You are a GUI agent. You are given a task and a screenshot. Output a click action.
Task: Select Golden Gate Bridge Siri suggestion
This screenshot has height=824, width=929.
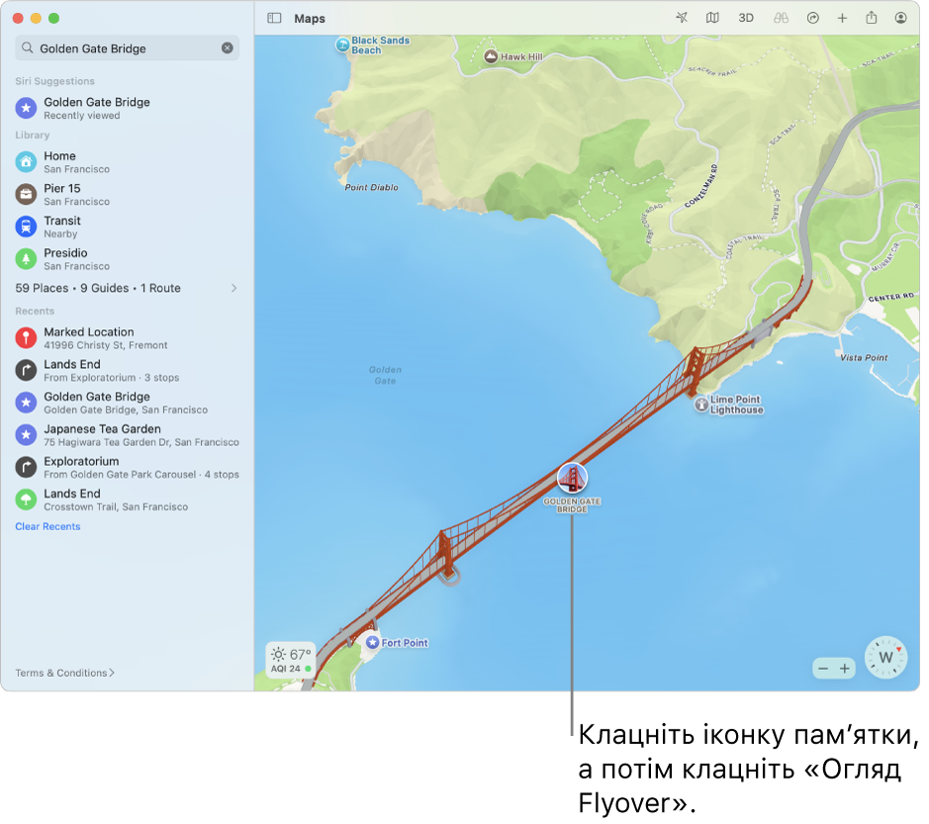(128, 109)
